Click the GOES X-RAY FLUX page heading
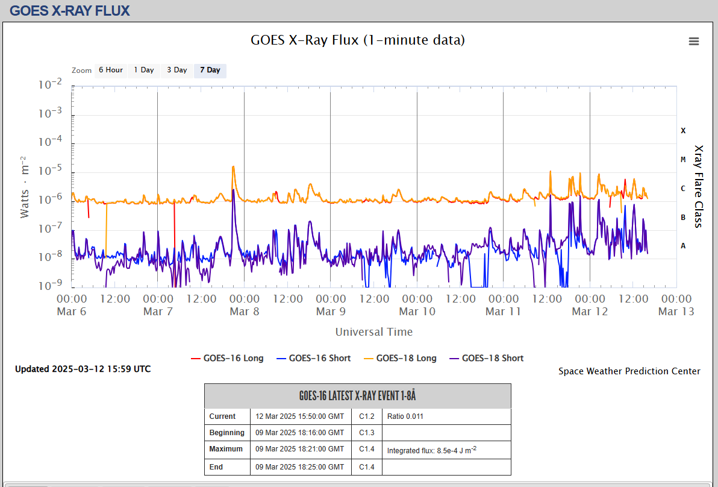718x487 pixels. point(70,10)
